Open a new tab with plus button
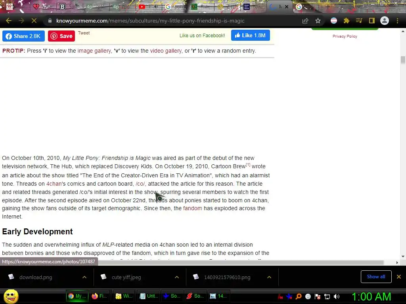This screenshot has height=304, width=406. coord(327,7)
